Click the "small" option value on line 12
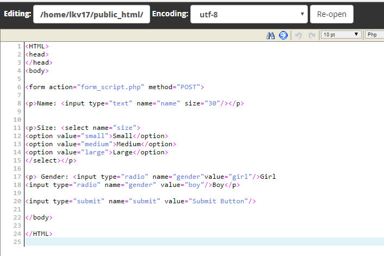The width and height of the screenshot is (384, 256). [95, 136]
